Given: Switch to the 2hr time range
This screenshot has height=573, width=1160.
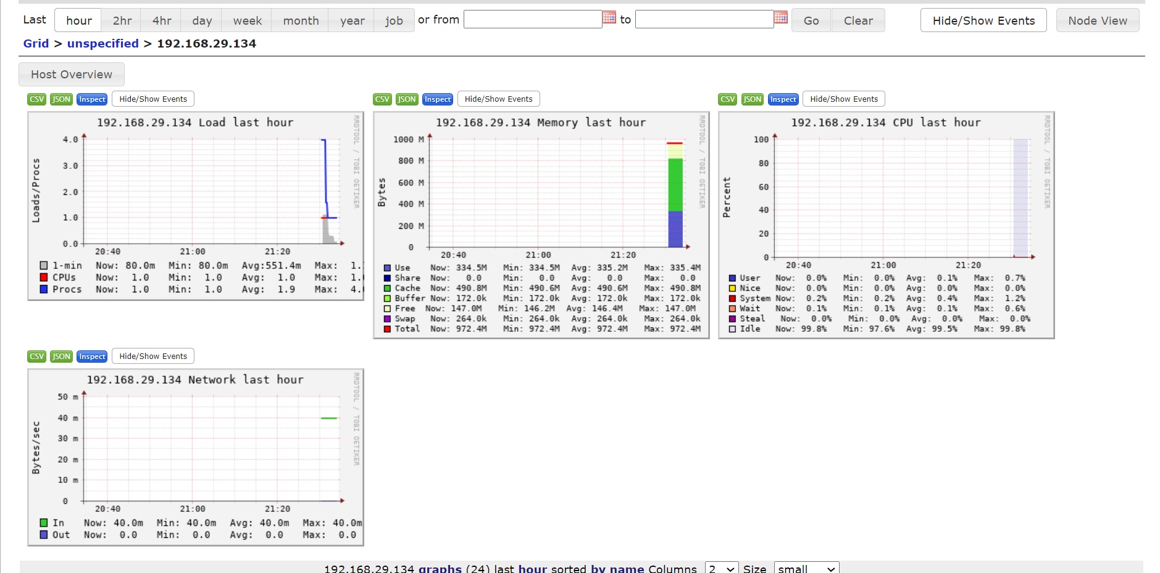Looking at the screenshot, I should coord(122,20).
